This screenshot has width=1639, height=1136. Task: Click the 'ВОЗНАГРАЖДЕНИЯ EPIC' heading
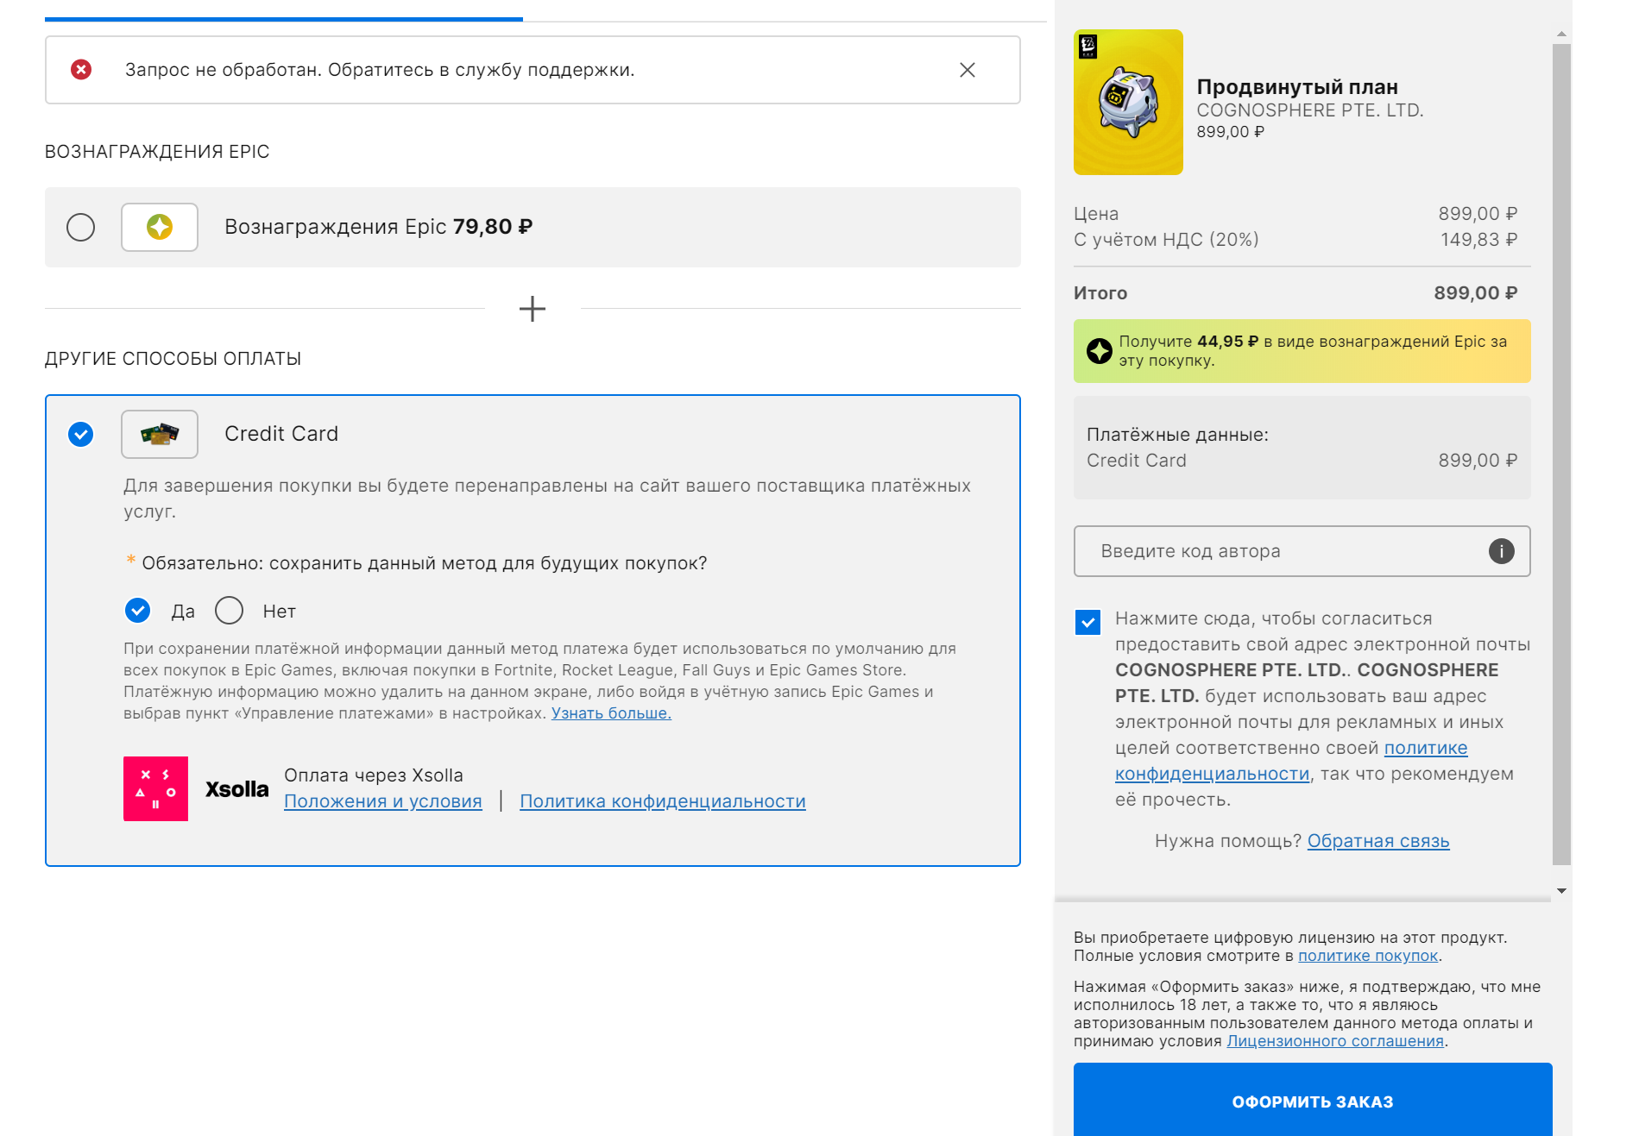[157, 152]
